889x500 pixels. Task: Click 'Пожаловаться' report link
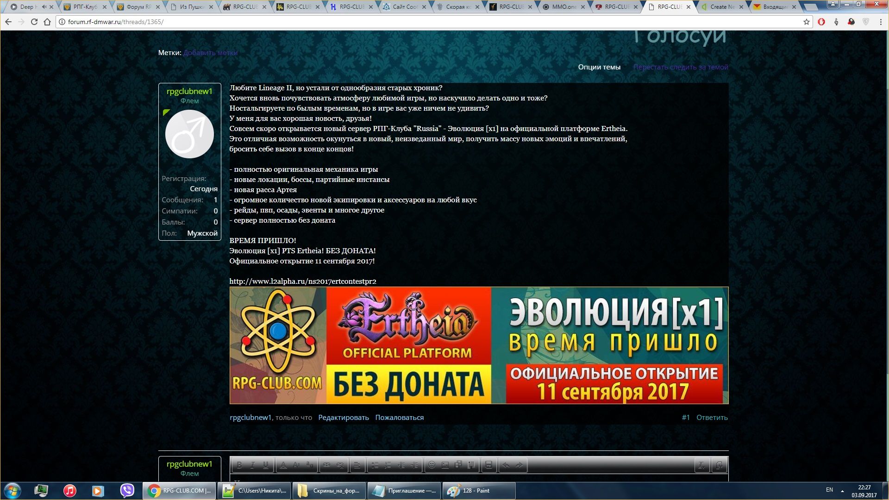(x=400, y=418)
